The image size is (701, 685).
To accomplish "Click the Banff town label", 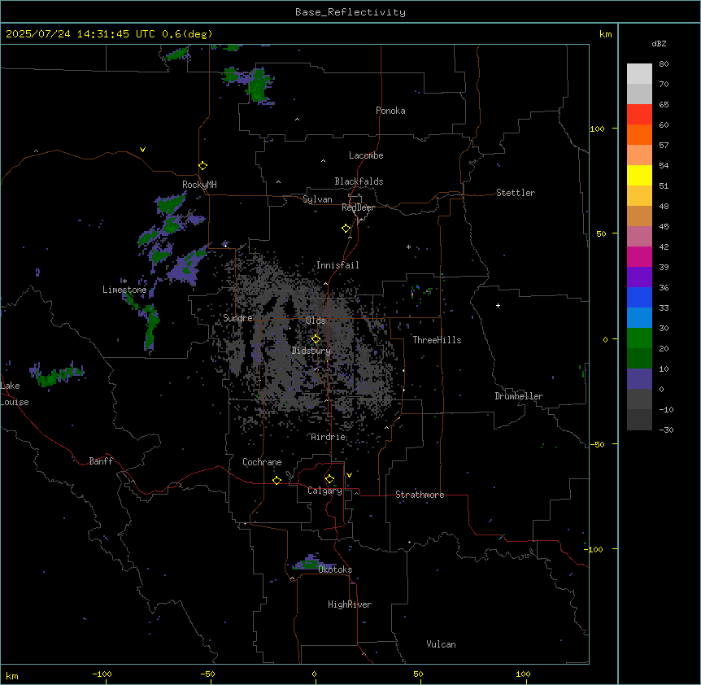I will pyautogui.click(x=101, y=461).
